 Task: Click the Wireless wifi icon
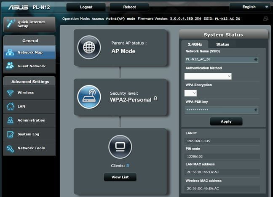(10, 93)
